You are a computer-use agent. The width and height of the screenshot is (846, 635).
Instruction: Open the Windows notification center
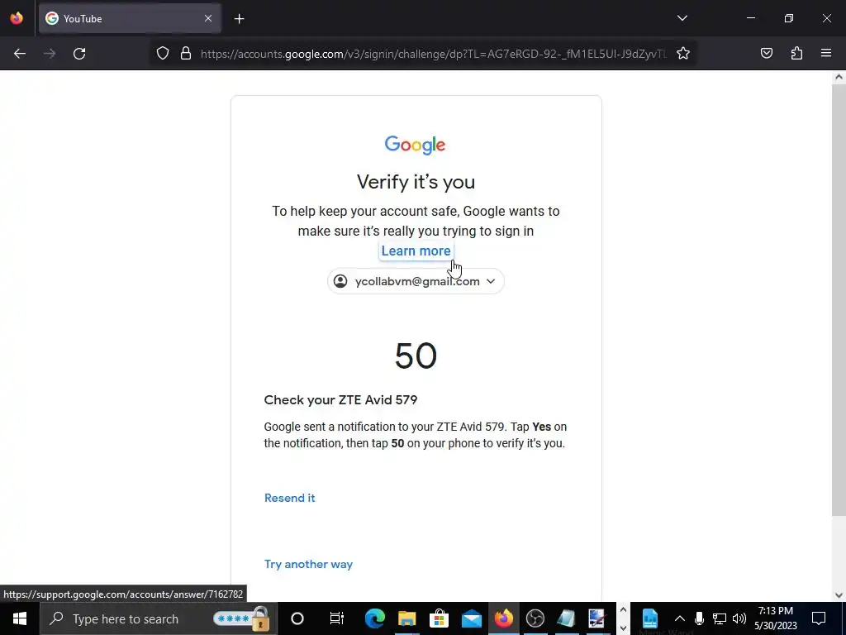point(819,618)
